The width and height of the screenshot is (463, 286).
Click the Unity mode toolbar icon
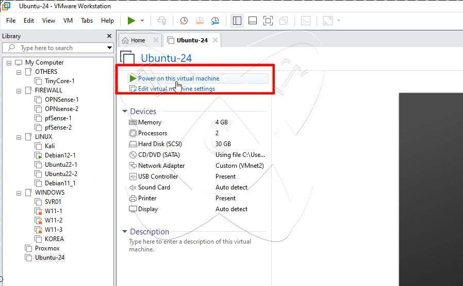pyautogui.click(x=284, y=21)
